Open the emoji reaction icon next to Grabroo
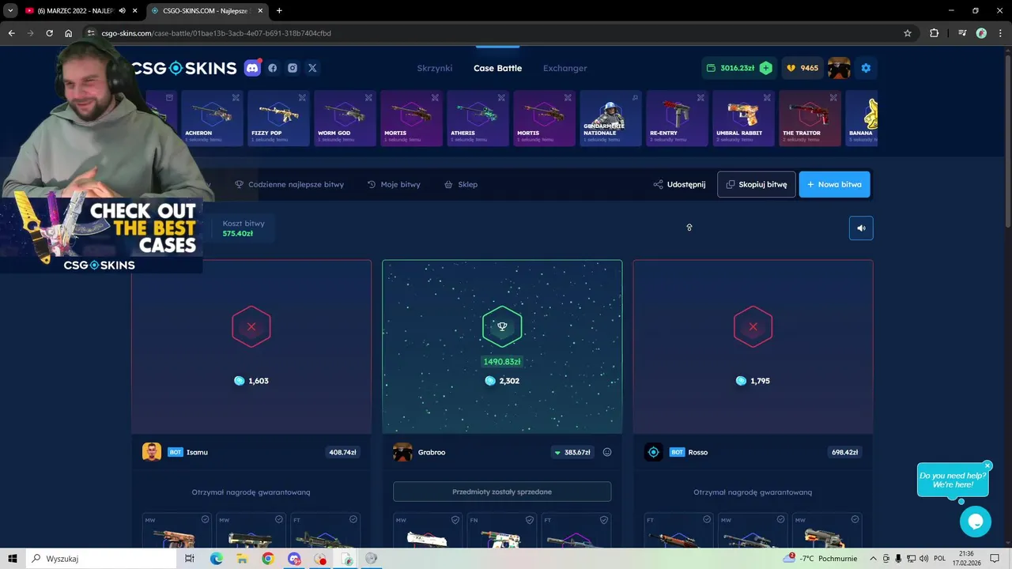The image size is (1012, 569). pyautogui.click(x=607, y=452)
